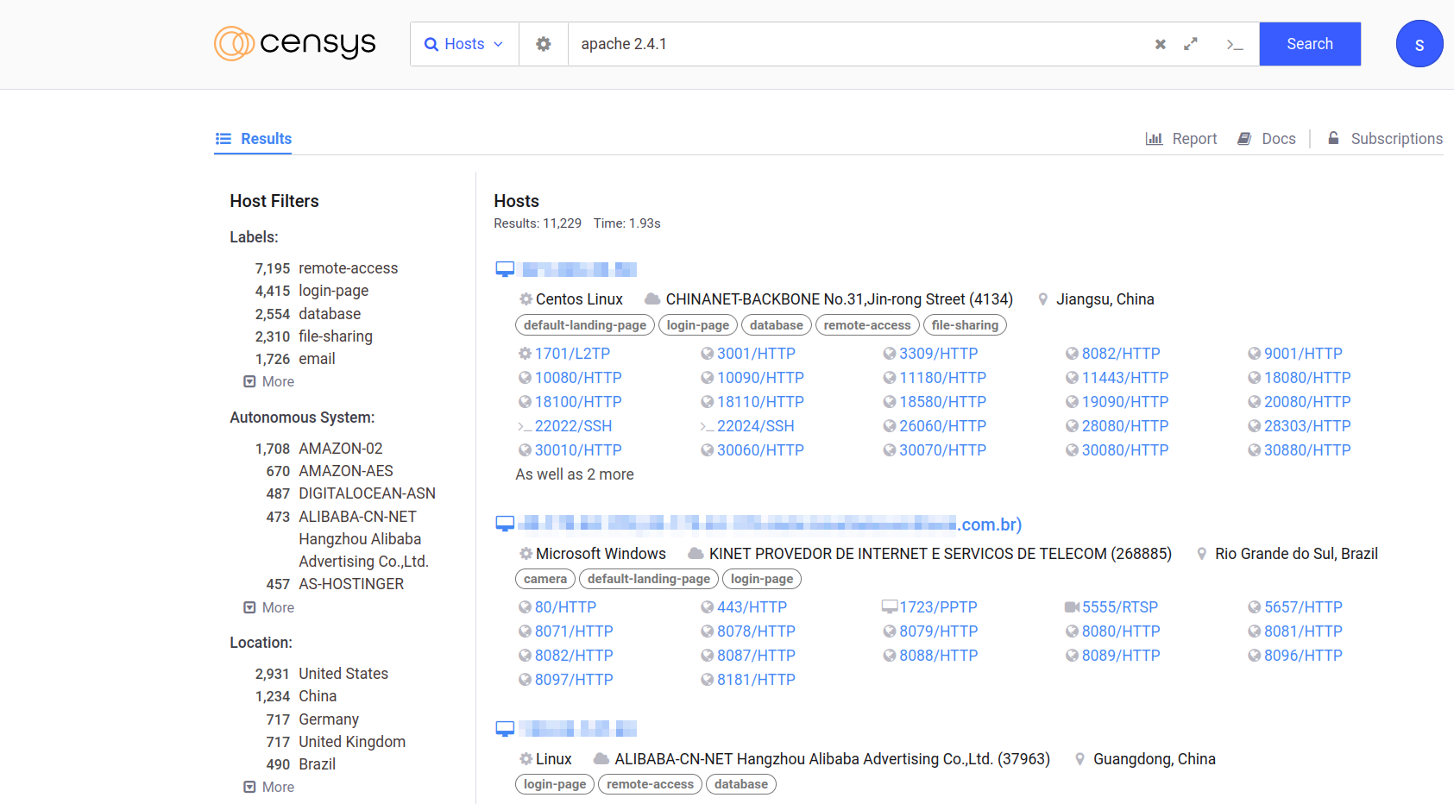Screen dimensions: 1454x804
Task: Expand More under Labels filters
Action: [x=269, y=381]
